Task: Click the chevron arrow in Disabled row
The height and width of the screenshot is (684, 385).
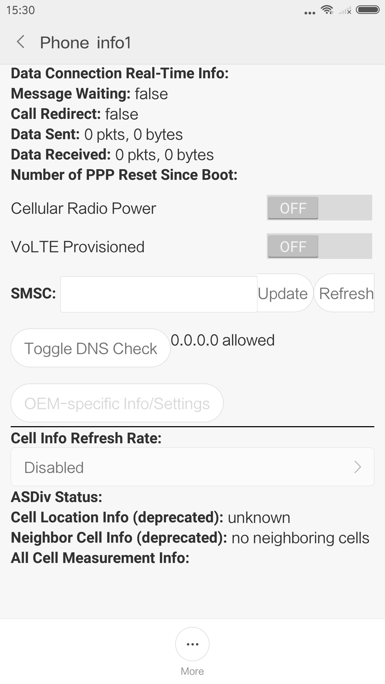Action: (357, 467)
